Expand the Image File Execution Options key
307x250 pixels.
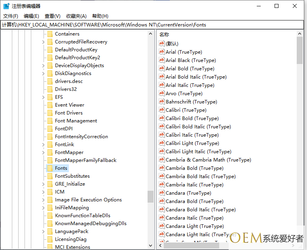pyautogui.click(x=43, y=200)
